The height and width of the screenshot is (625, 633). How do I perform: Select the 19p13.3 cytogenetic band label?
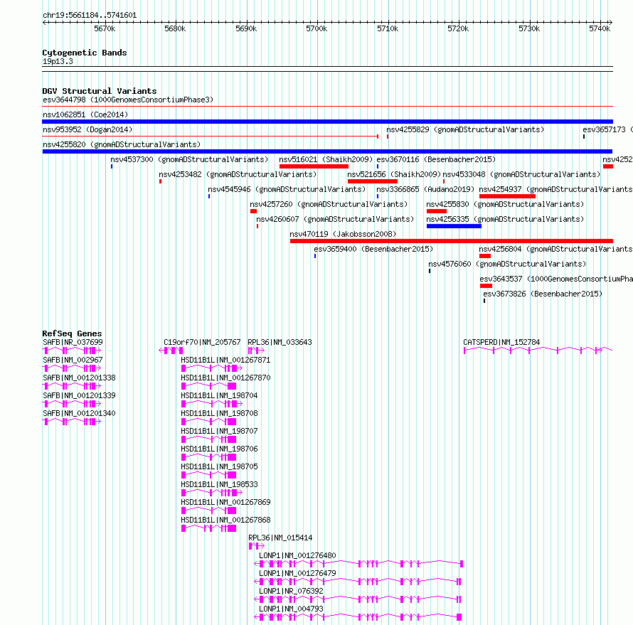[58, 61]
